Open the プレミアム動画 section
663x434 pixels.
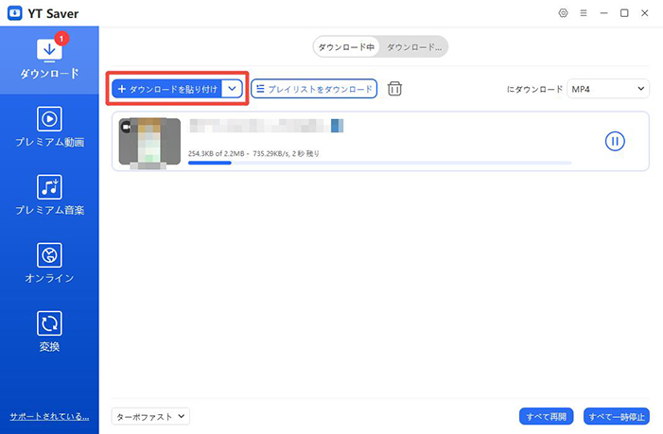click(x=49, y=127)
